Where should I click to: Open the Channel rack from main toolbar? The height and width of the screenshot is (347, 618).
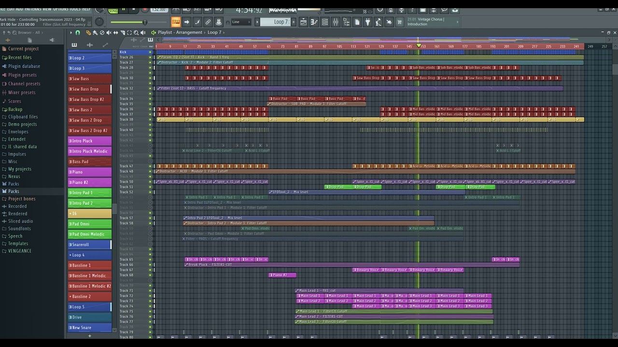pyautogui.click(x=324, y=22)
